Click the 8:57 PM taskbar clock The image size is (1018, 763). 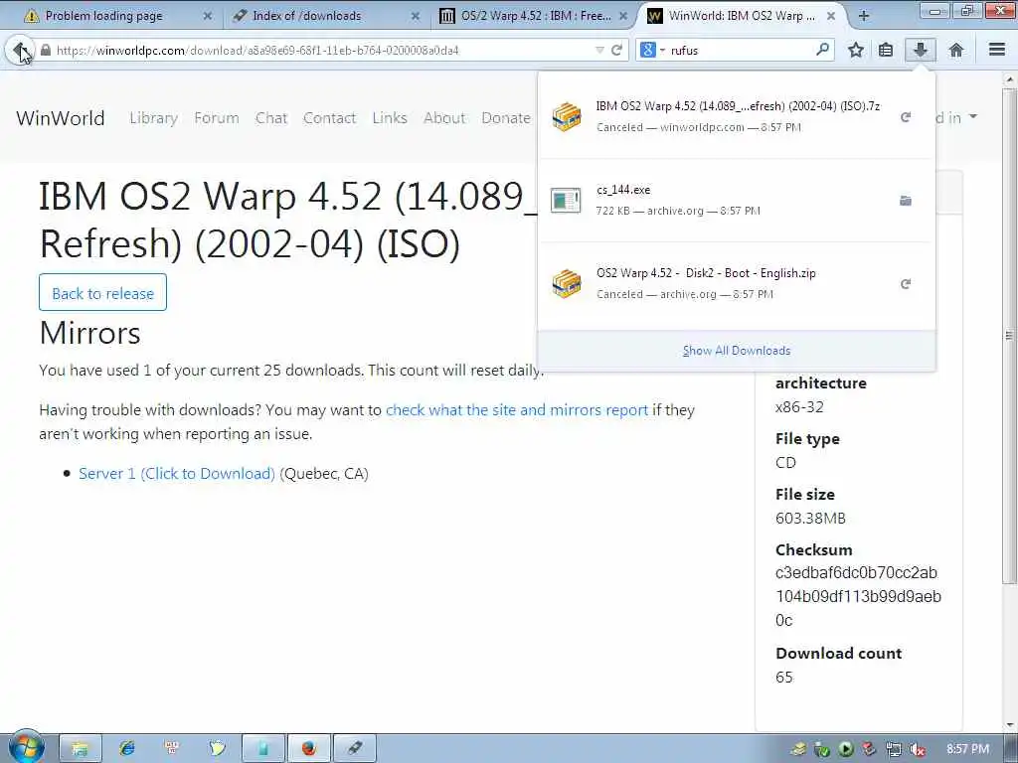[967, 749]
